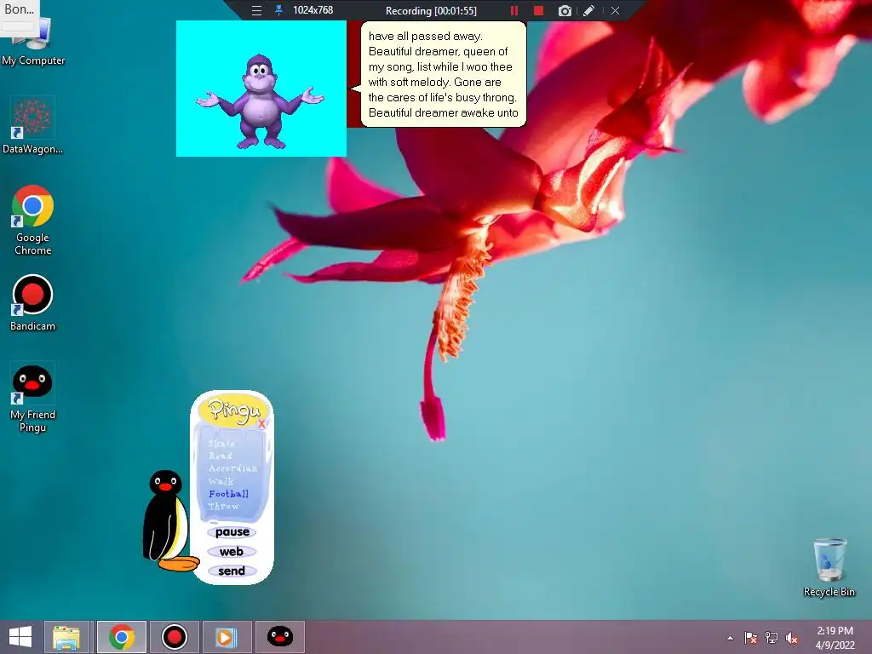Pick Throw in Pingu's action list
Screen dimensions: 872x654
pos(224,506)
